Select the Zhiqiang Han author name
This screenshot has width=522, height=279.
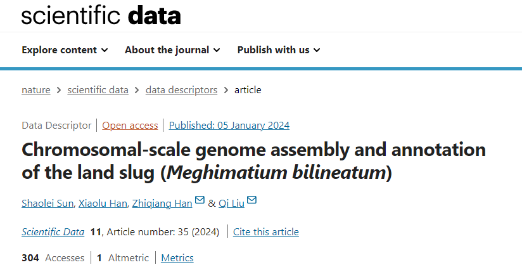point(162,204)
